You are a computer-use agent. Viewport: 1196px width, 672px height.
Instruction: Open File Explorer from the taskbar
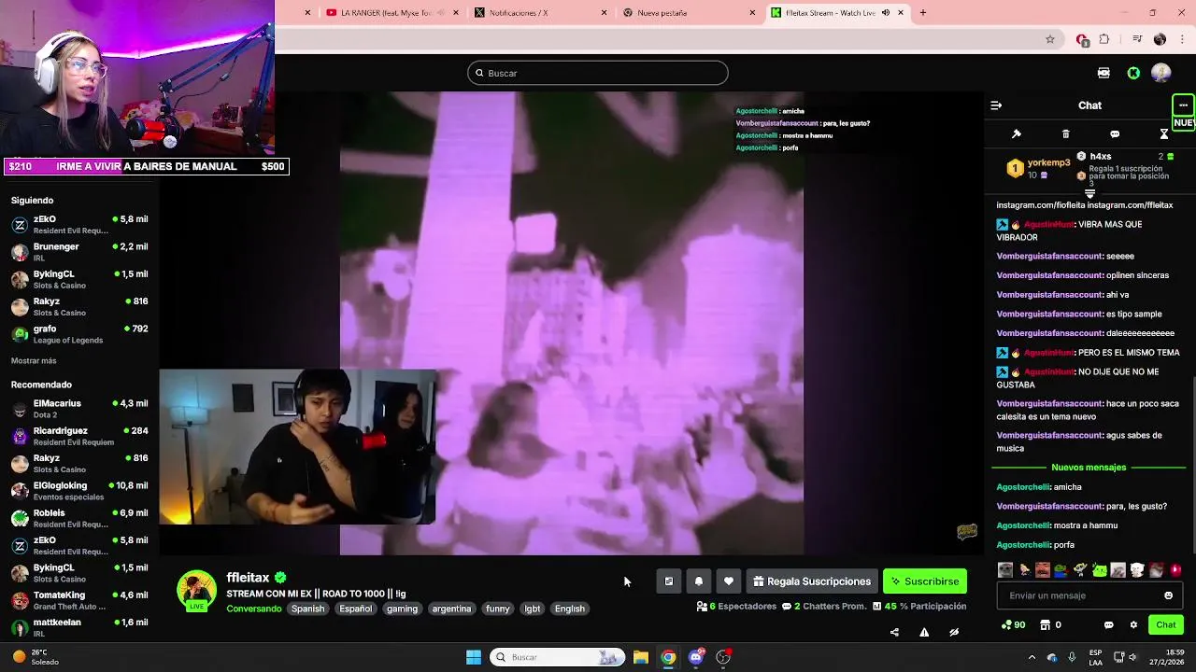(641, 657)
